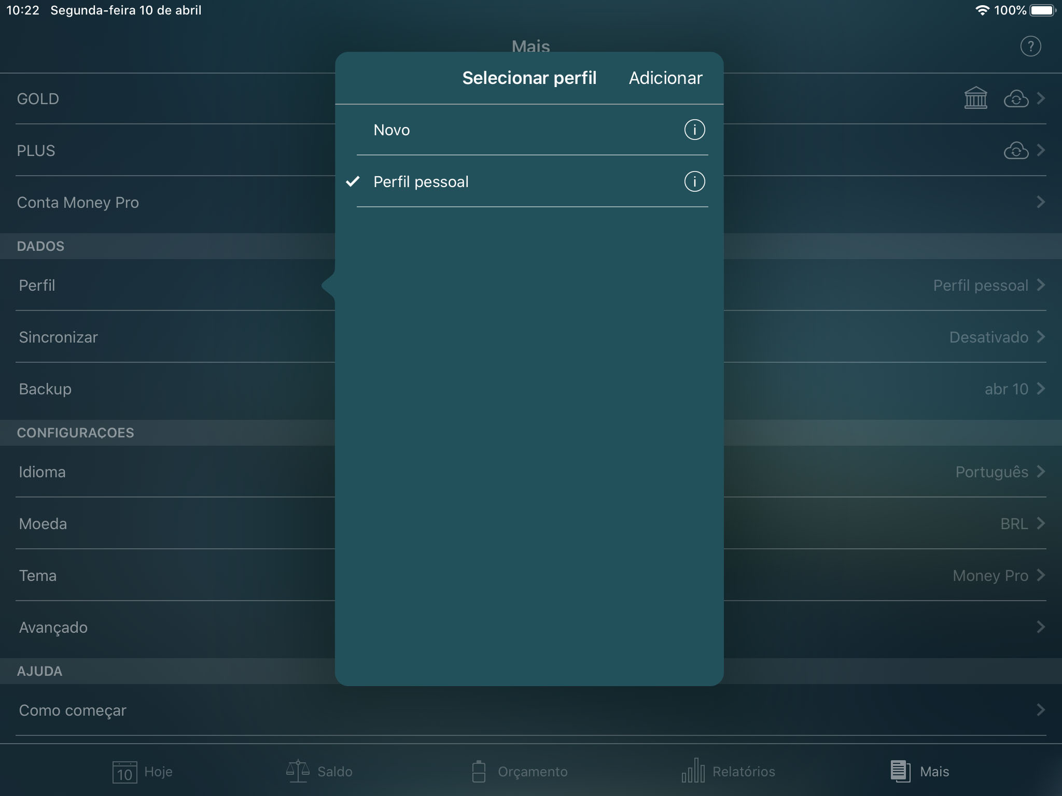Expand the Como começar chevron
Viewport: 1062px width, 796px height.
[1040, 710]
